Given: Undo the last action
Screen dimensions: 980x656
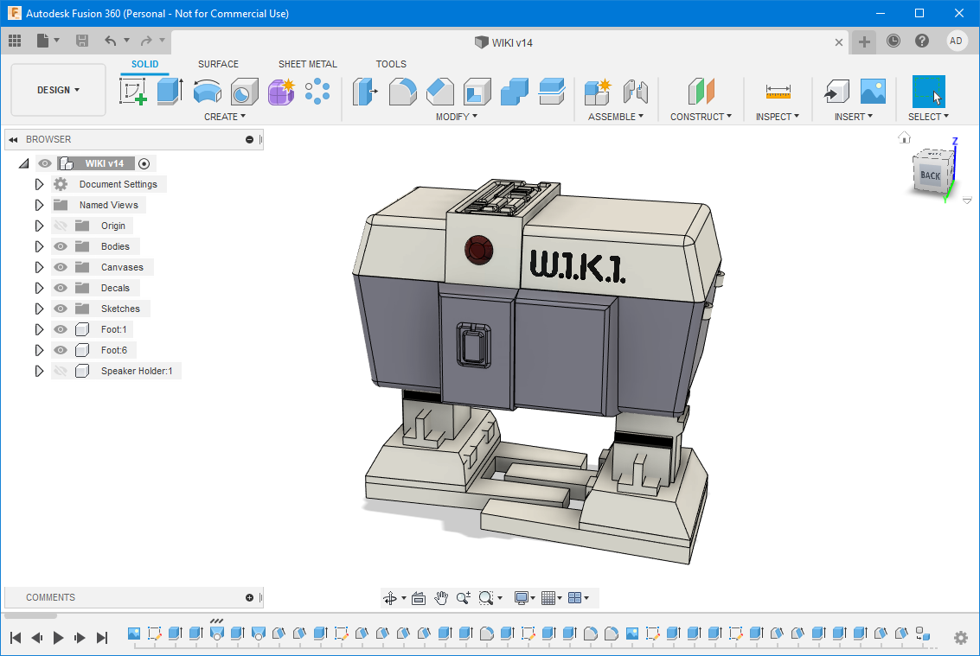Looking at the screenshot, I should pos(111,41).
